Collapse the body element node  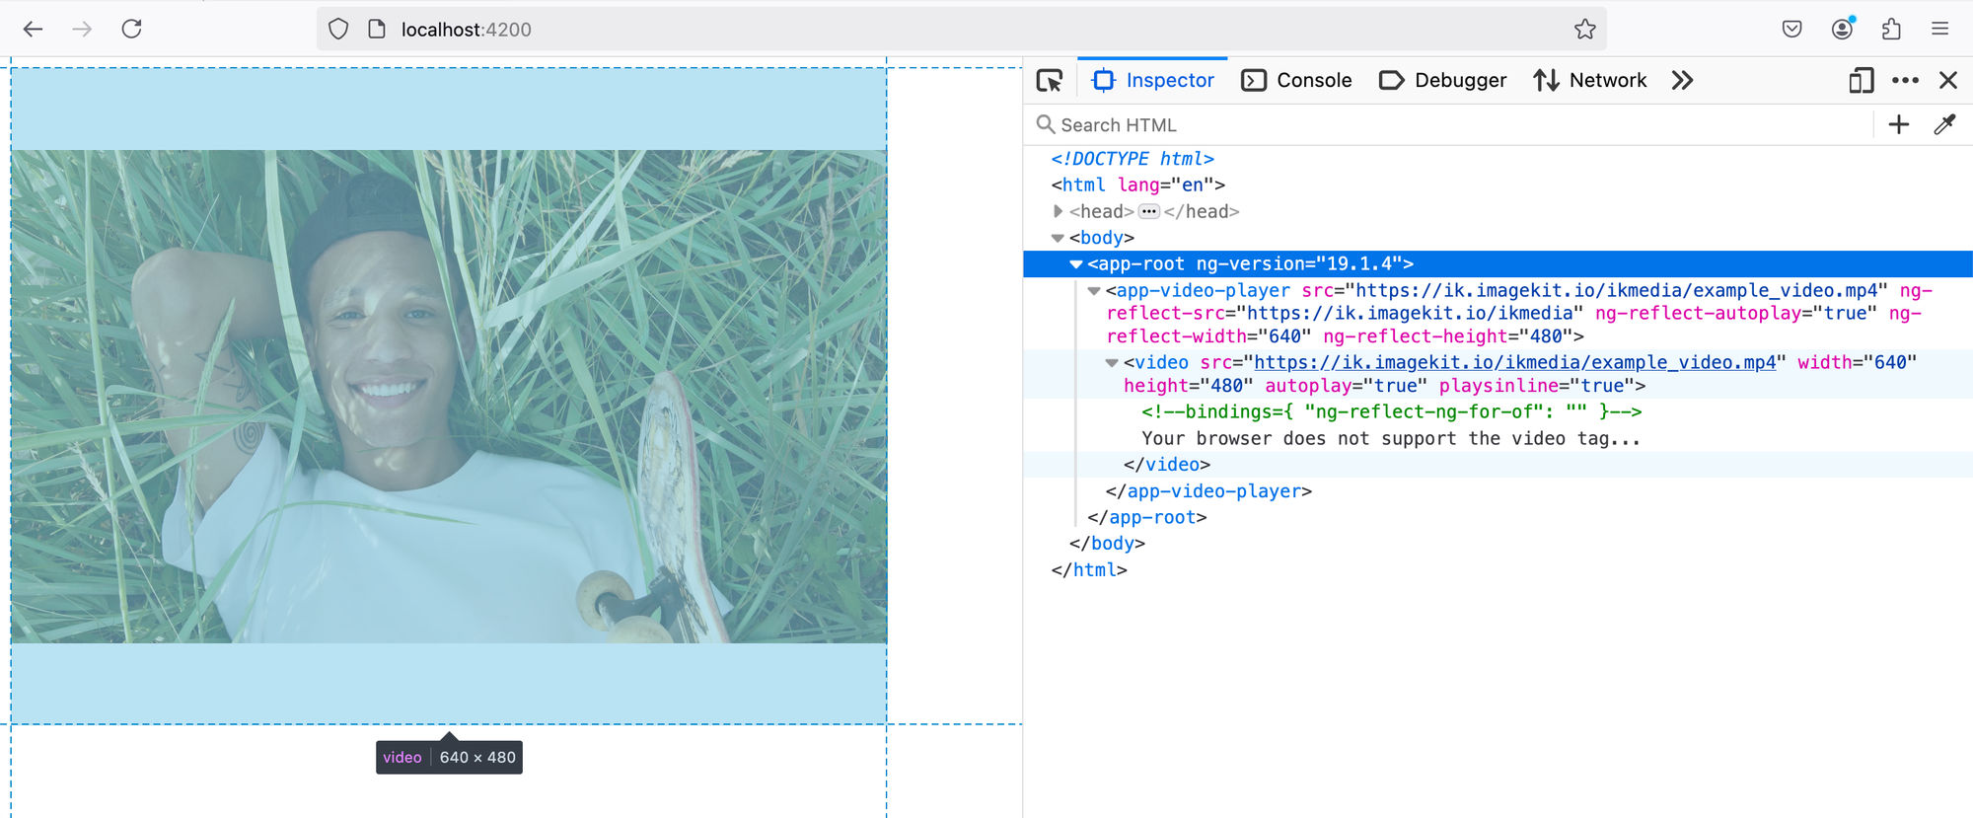[1058, 238]
